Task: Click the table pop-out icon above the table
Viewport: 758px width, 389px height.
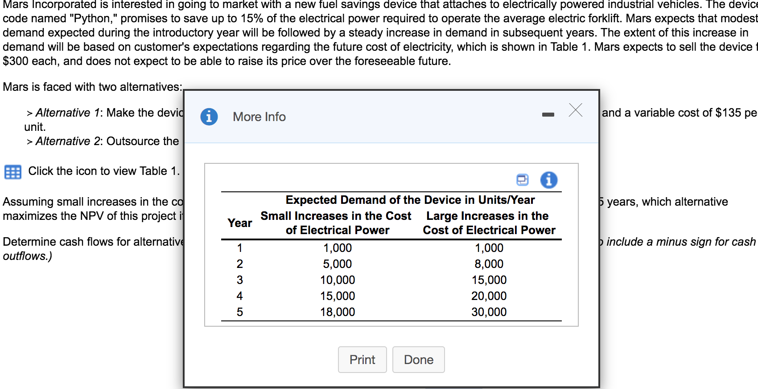Action: [x=522, y=180]
